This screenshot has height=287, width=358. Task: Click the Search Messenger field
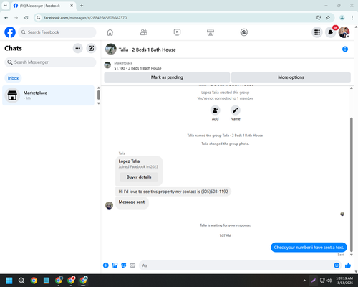(50, 62)
